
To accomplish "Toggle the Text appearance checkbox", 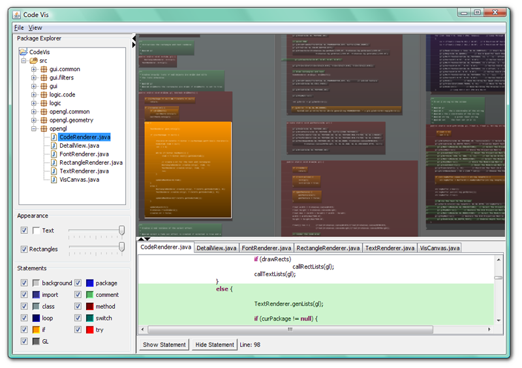I will [24, 230].
